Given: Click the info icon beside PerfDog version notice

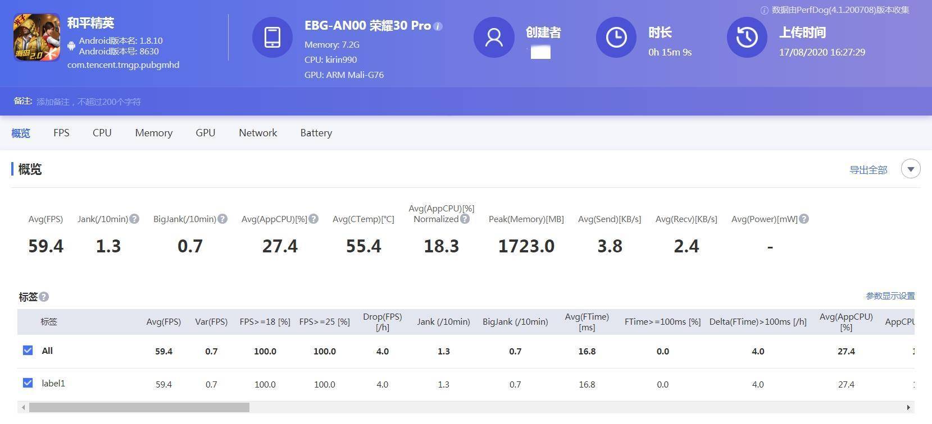Looking at the screenshot, I should click(764, 10).
